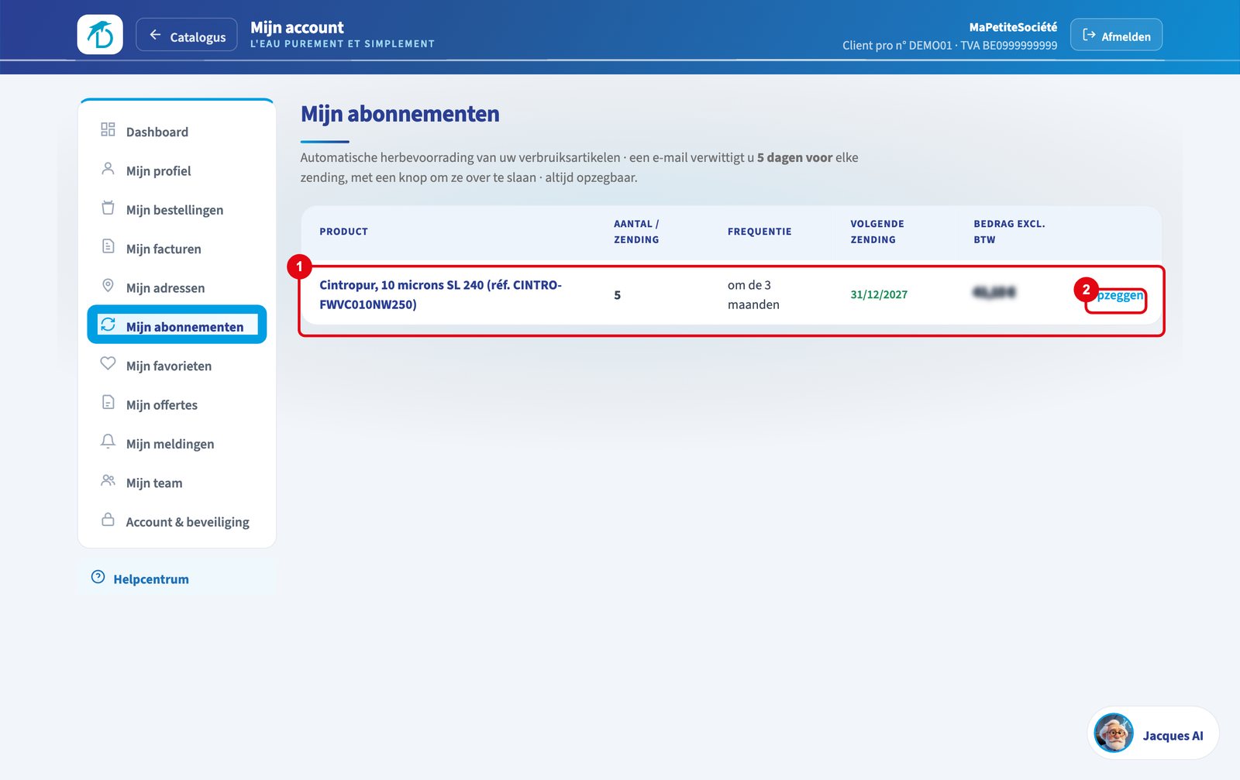Go to the Mijn bestellingen label

click(174, 210)
